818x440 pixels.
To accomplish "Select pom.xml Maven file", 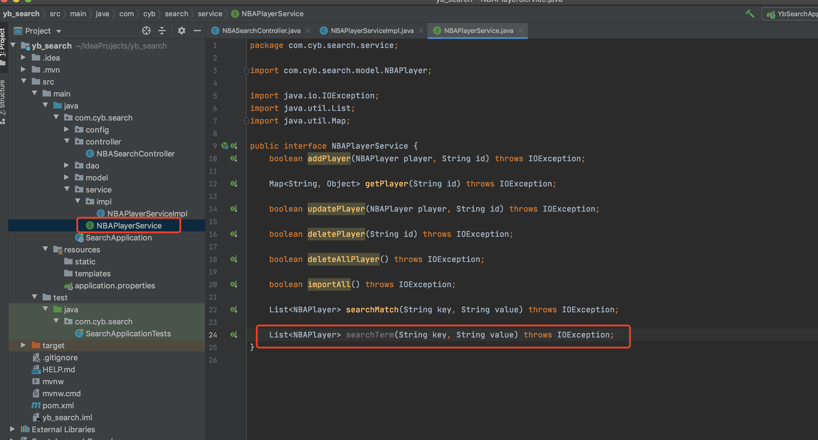I will tap(58, 406).
